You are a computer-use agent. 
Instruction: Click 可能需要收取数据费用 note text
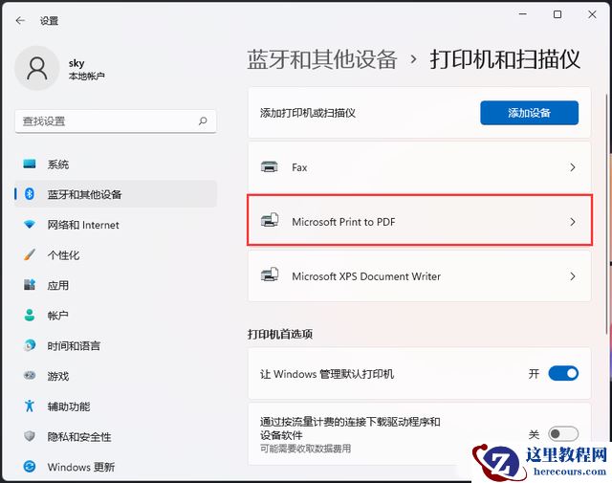(x=305, y=449)
